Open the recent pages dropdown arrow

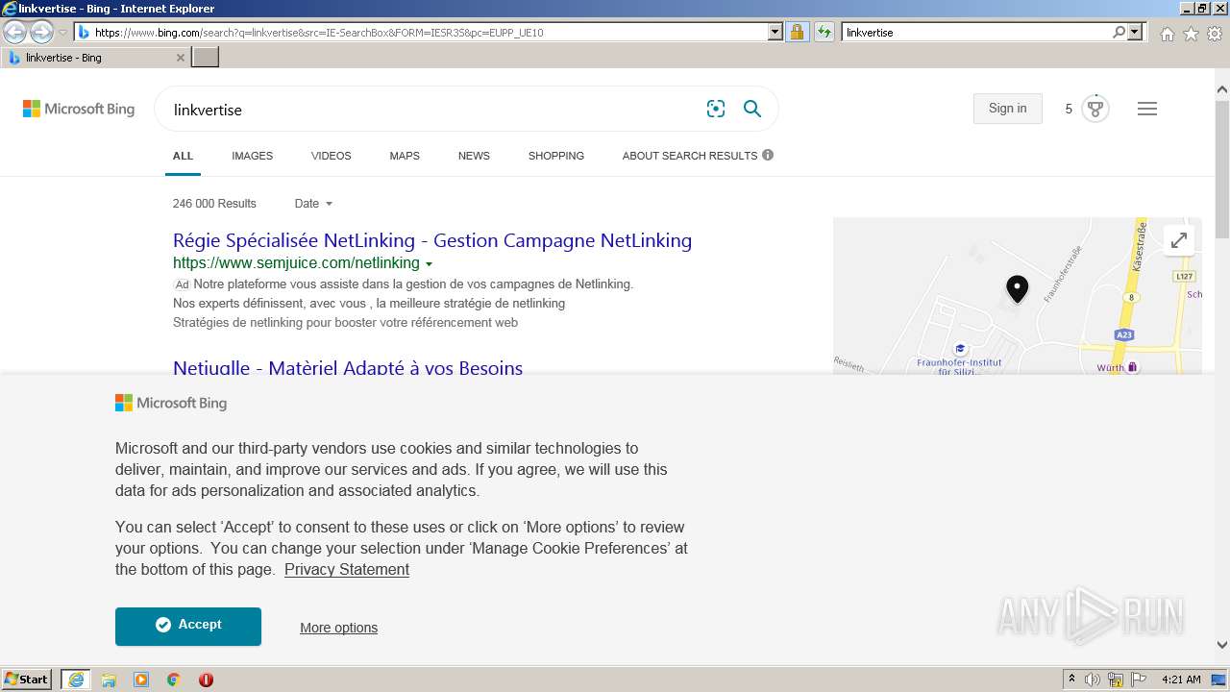tap(62, 33)
